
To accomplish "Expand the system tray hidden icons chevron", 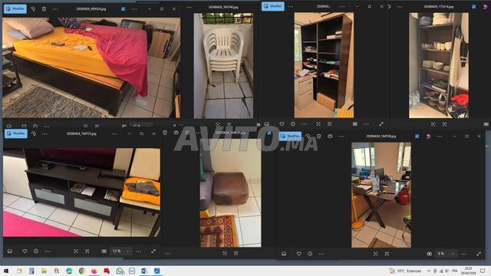I will (x=429, y=271).
